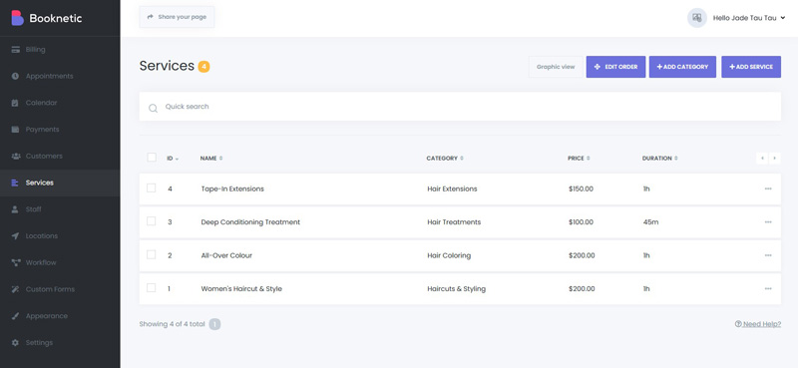The height and width of the screenshot is (368, 798).
Task: Go to previous table page arrow
Action: pyautogui.click(x=762, y=159)
